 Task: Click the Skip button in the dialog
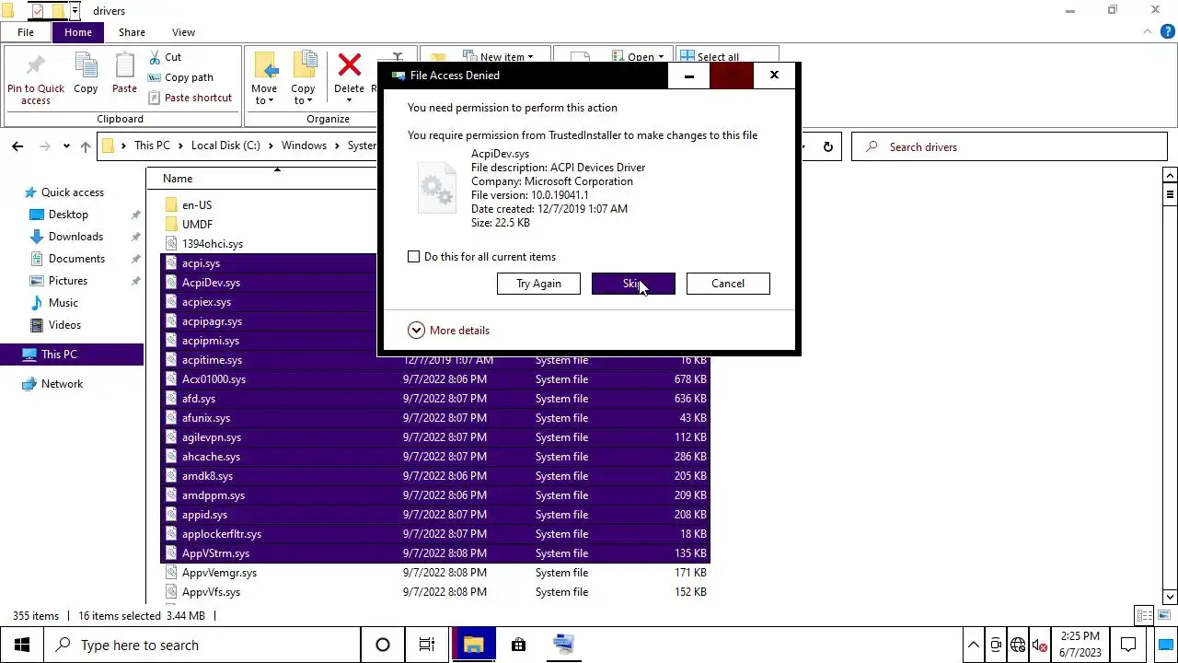[x=633, y=284]
